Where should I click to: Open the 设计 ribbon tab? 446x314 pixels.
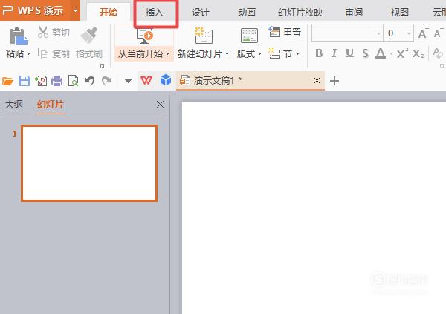click(201, 12)
